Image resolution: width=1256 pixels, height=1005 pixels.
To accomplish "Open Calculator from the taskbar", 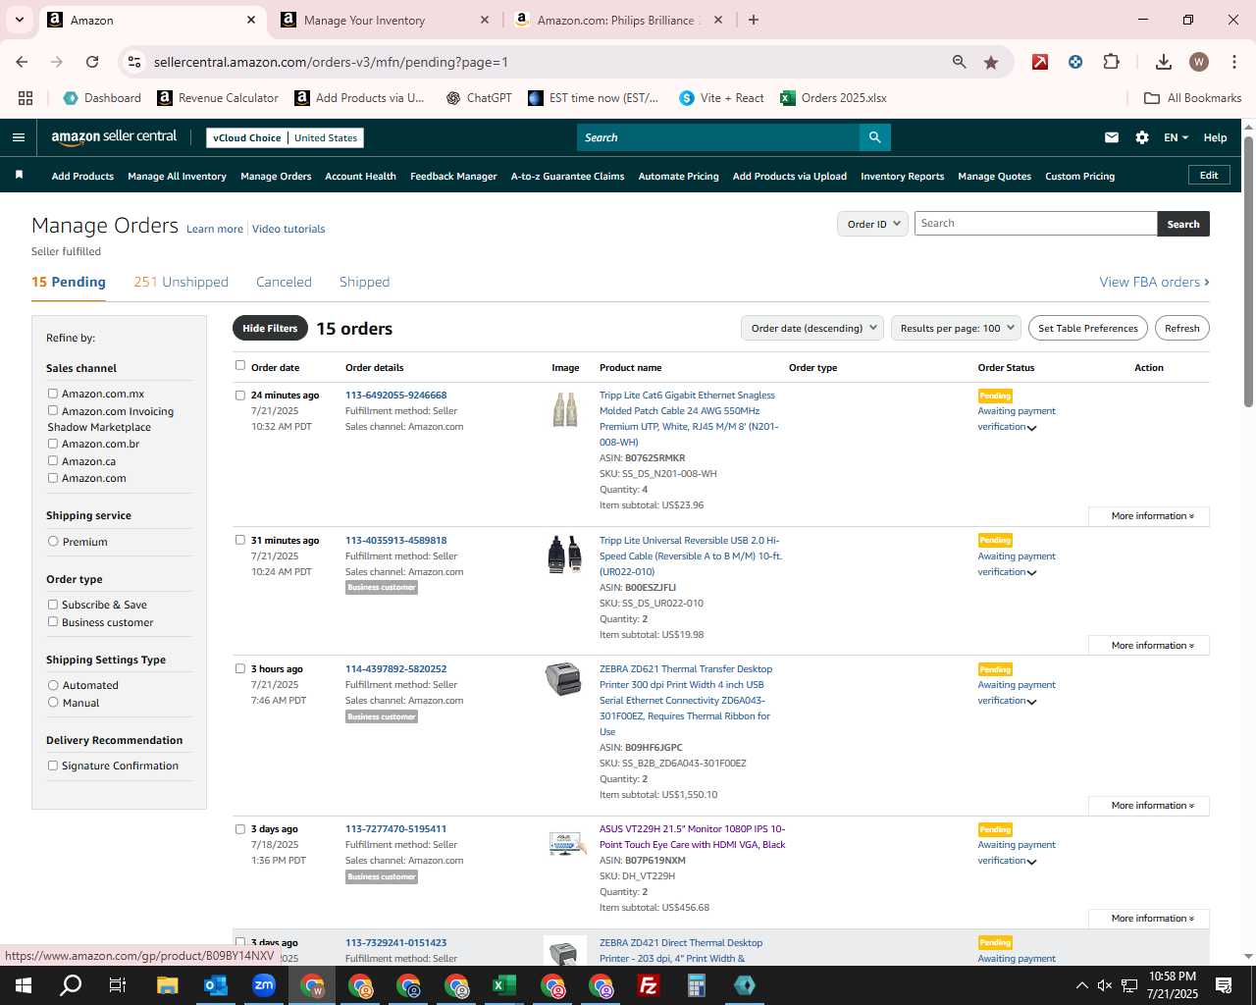I will coord(697,985).
